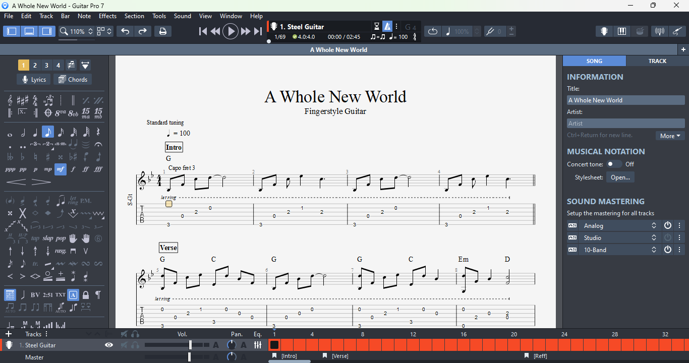Select voice 2

click(x=35, y=65)
